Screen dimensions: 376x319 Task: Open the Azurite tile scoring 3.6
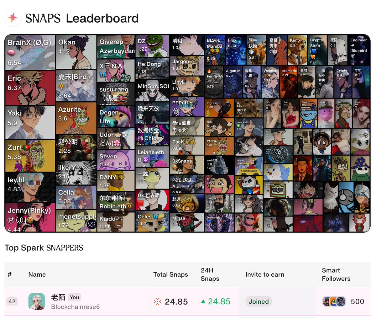(x=76, y=118)
